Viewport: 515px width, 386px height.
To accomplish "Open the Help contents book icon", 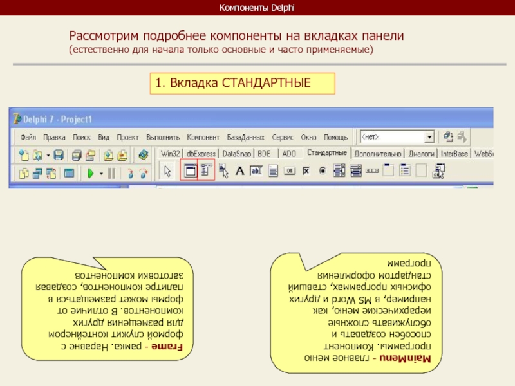I will click(x=144, y=154).
